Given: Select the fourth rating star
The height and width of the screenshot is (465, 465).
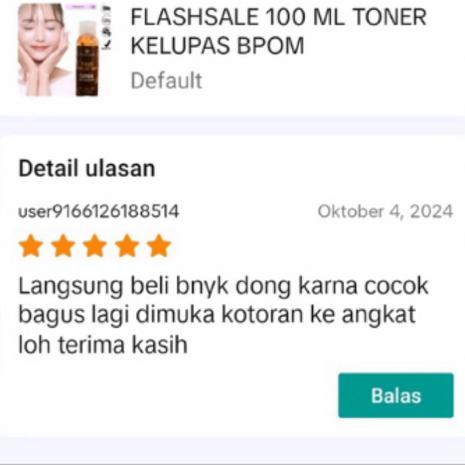Looking at the screenshot, I should [127, 245].
